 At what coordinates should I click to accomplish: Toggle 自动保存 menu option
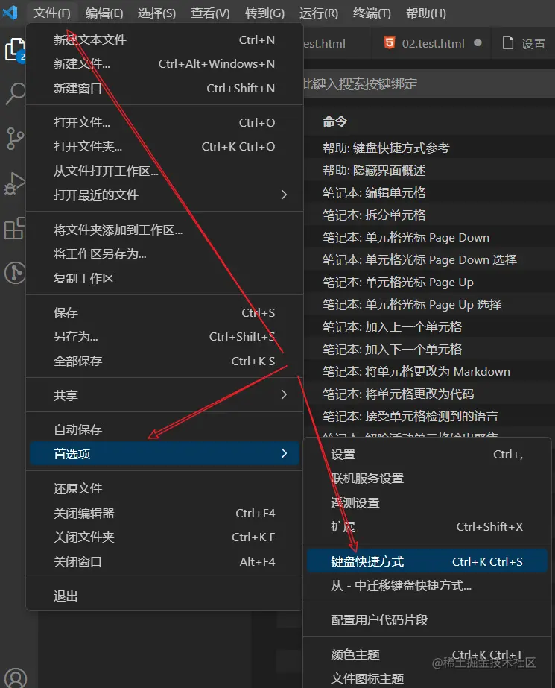[165, 429]
